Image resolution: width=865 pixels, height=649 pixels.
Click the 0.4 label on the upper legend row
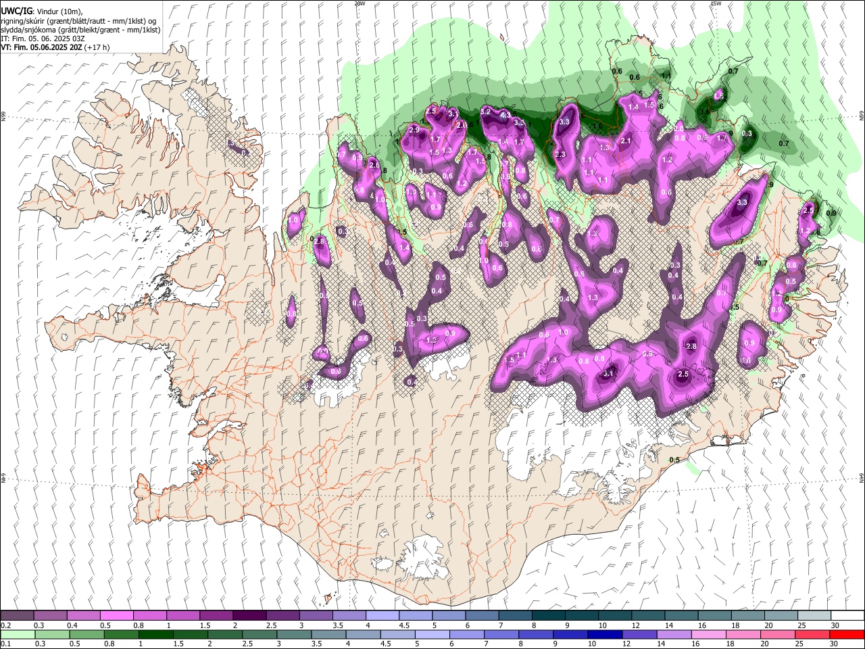coord(72,625)
